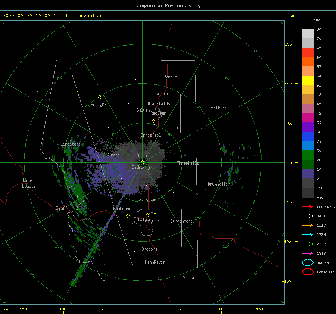Select the Sundre label
This screenshot has height=314, width=336.
click(x=113, y=155)
